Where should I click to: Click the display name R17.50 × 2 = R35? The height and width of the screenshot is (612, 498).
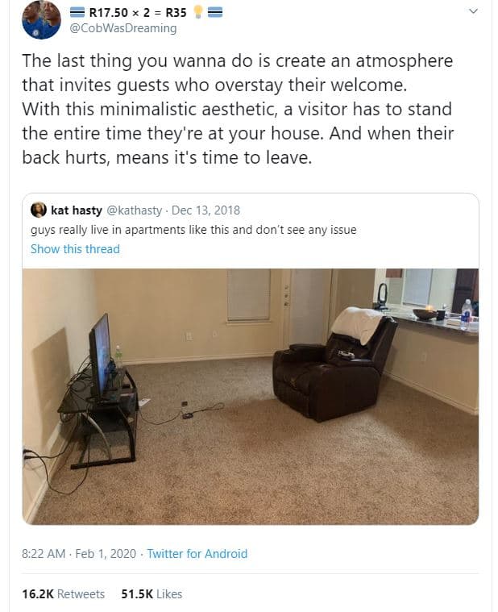point(138,12)
